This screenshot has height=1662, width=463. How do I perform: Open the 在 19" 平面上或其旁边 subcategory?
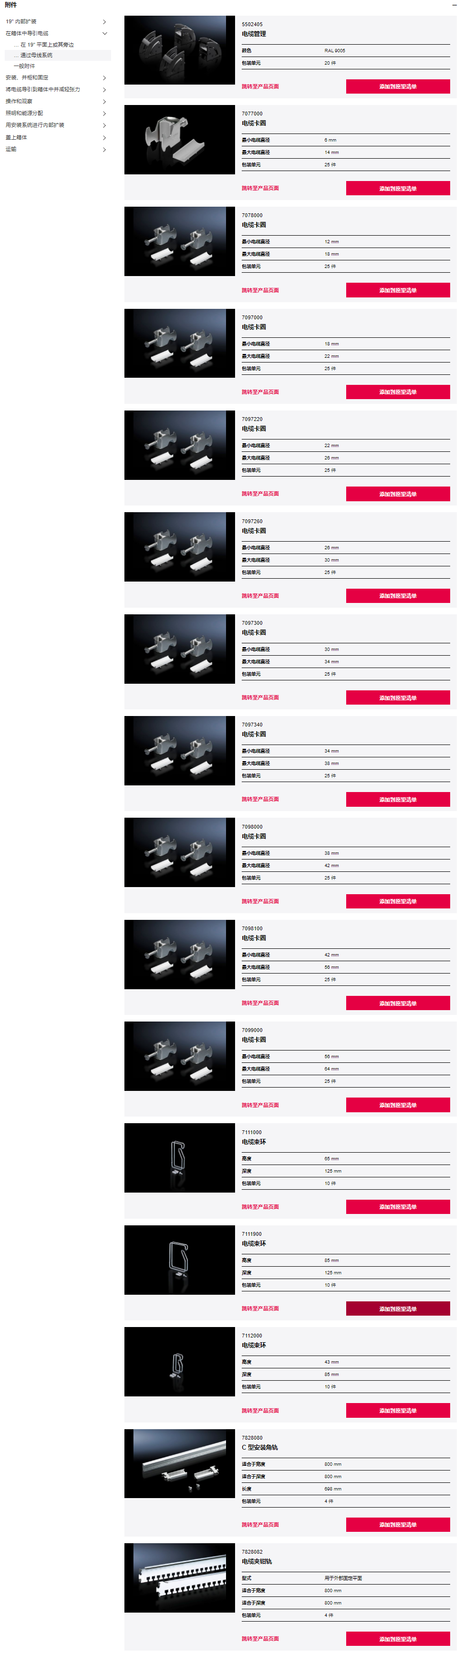[x=47, y=45]
